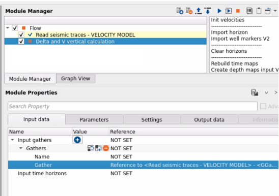Open the Input data tab

click(x=36, y=119)
